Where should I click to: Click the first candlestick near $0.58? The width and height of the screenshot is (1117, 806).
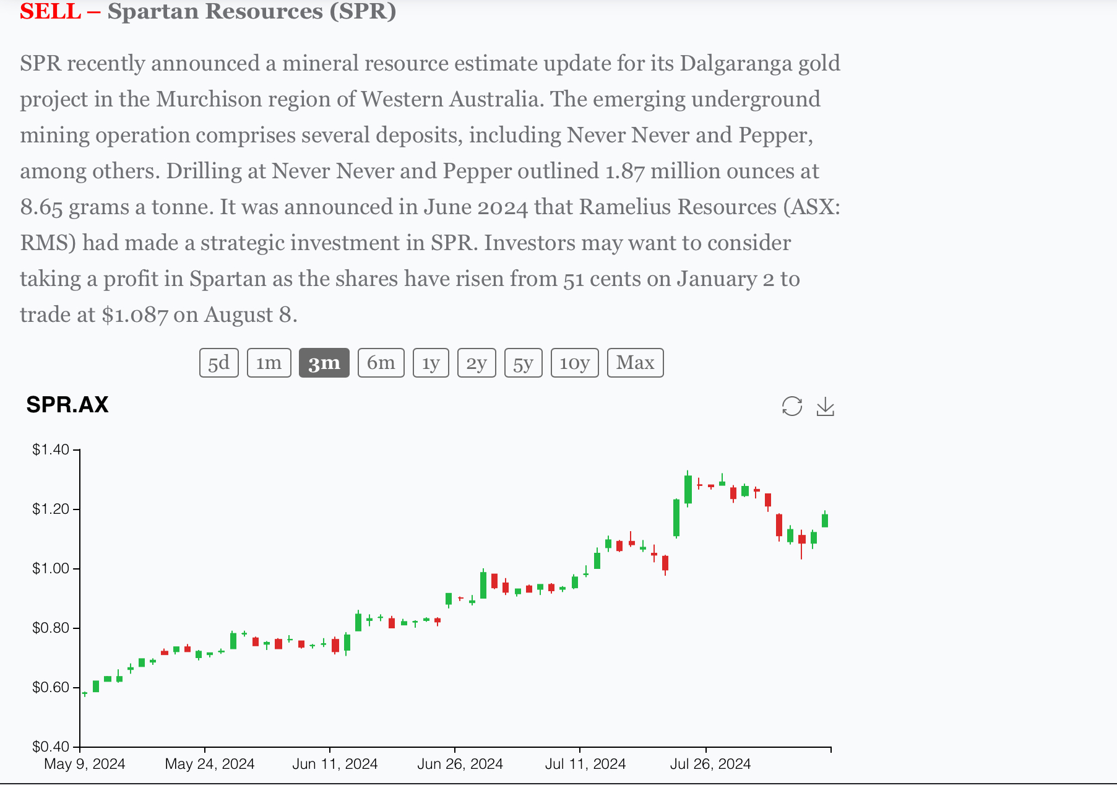click(x=85, y=694)
